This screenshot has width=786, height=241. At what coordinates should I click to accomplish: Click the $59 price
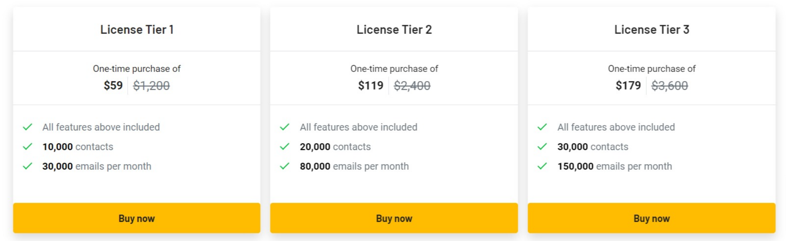coord(113,85)
